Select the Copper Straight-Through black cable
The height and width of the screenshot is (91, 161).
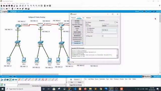26,80
